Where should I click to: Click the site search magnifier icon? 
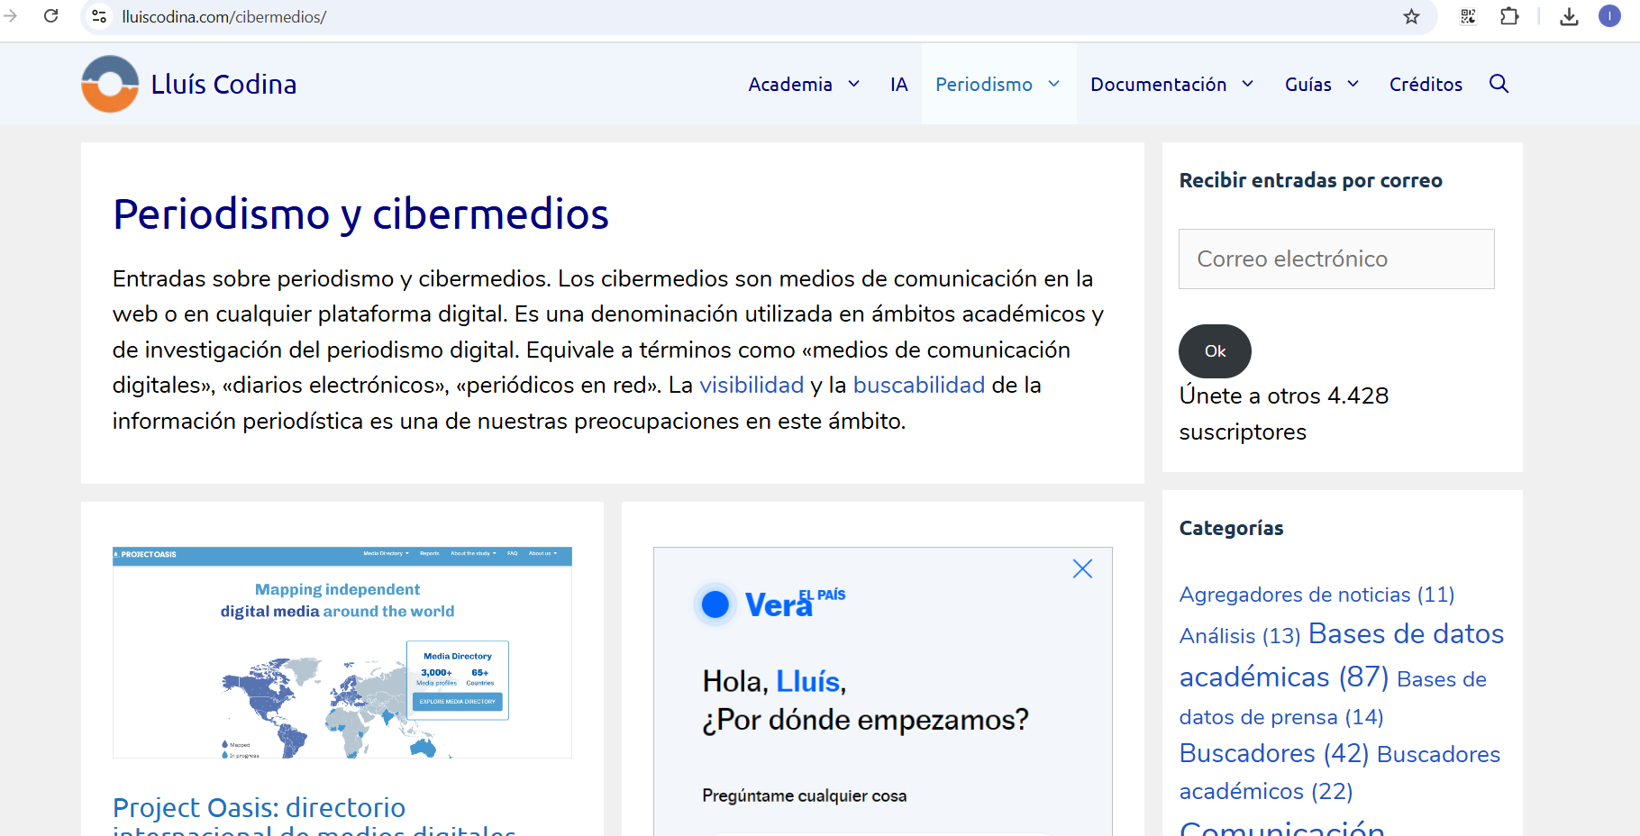[1499, 84]
